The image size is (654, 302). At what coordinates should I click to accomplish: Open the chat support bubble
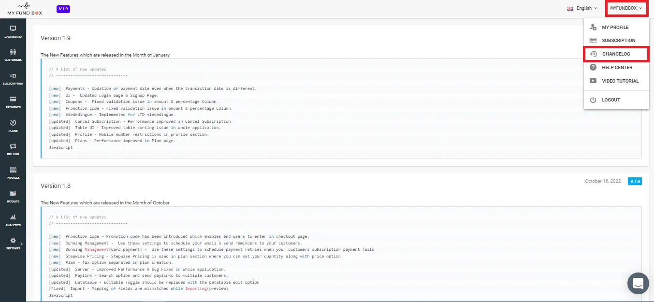(638, 283)
